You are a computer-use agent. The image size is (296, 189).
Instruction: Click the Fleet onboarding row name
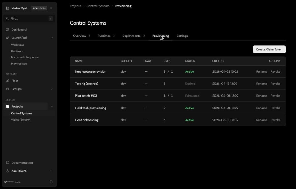point(87,120)
